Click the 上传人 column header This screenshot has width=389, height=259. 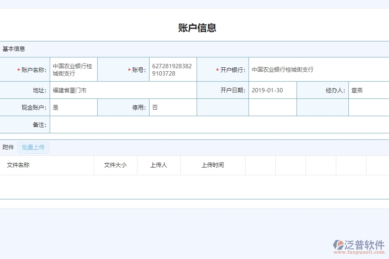coord(159,165)
